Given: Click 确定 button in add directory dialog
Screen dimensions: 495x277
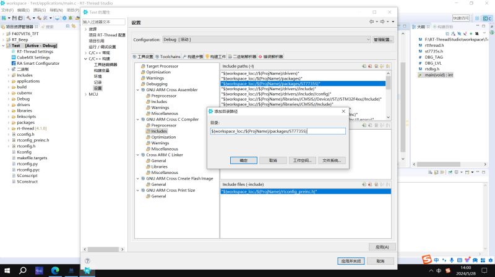Looking at the screenshot, I should click(244, 160).
